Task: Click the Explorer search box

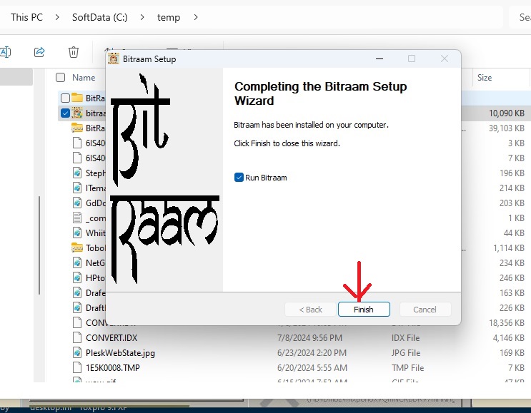Action: (520, 17)
